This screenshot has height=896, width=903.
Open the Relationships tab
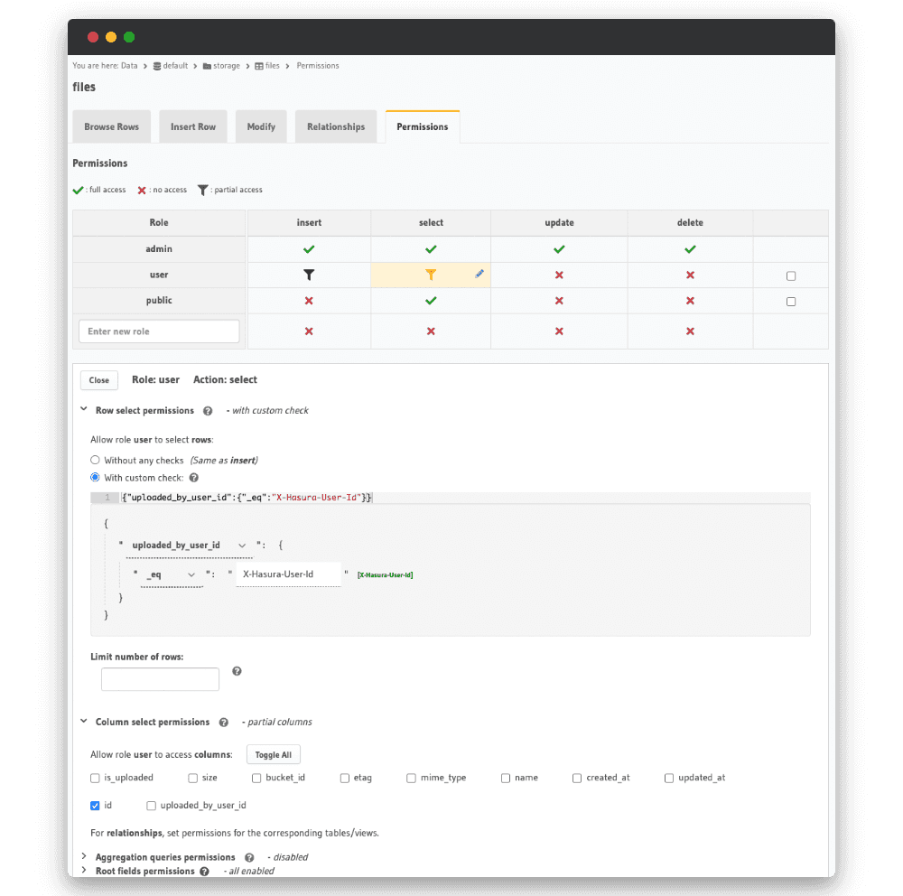335,127
